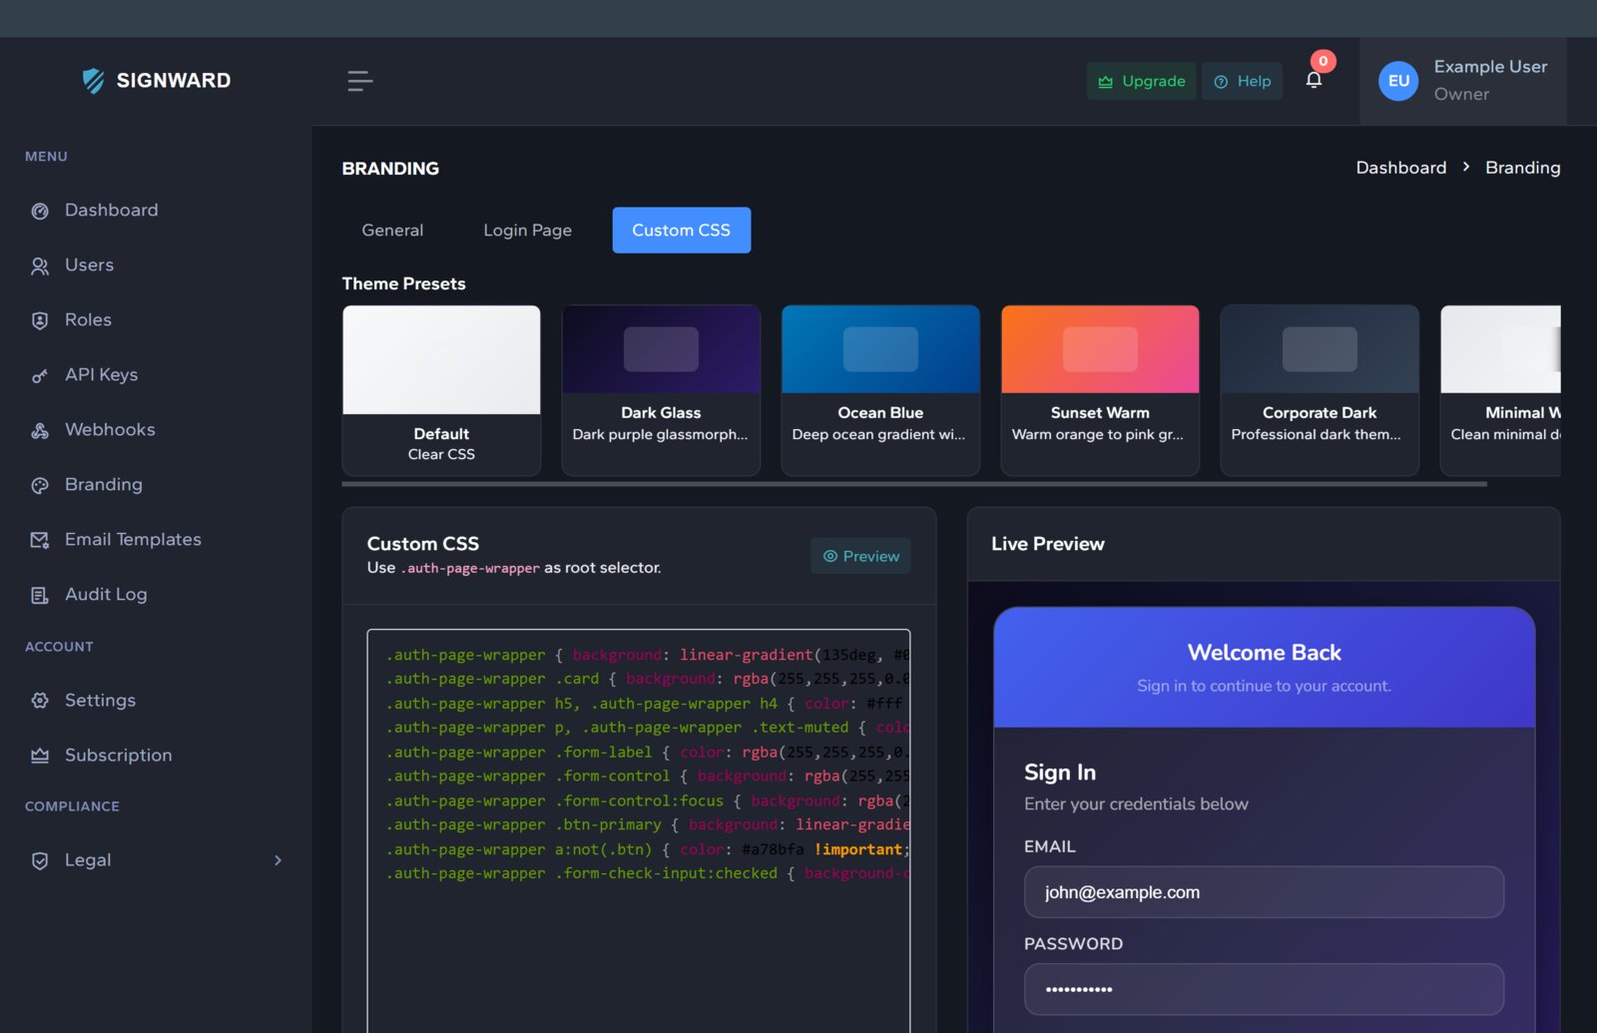Toggle the sidebar hamburger menu icon
The height and width of the screenshot is (1033, 1597).
pos(359,81)
